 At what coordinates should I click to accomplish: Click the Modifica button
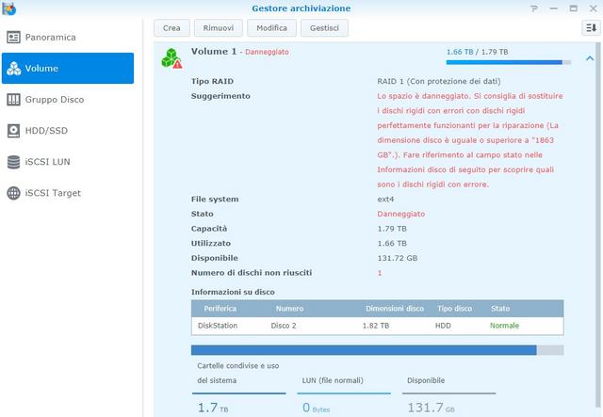click(x=271, y=28)
